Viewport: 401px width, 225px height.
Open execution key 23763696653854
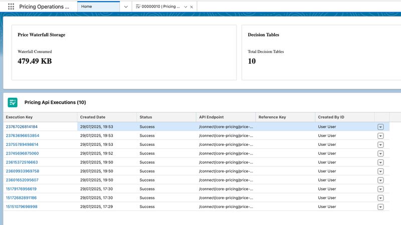22,136
